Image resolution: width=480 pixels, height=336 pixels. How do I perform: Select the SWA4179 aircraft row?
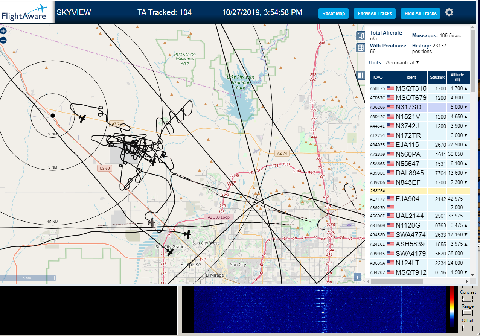[x=419, y=254]
